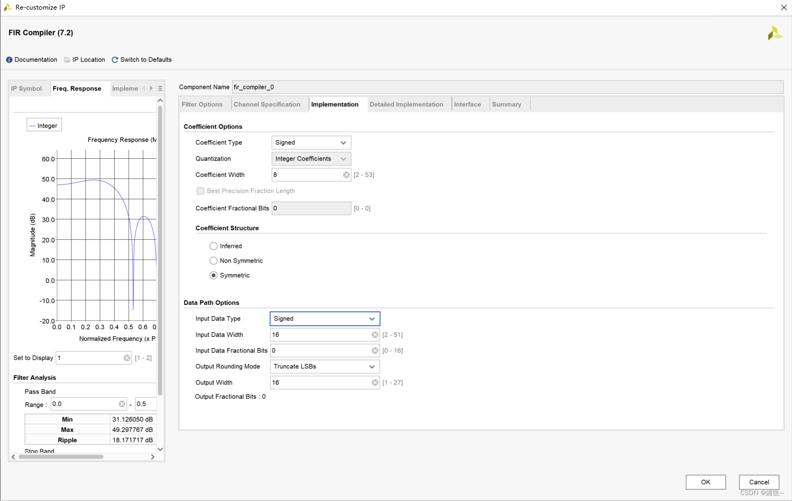792x501 pixels.
Task: Click the Component Name input field
Action: click(x=508, y=87)
